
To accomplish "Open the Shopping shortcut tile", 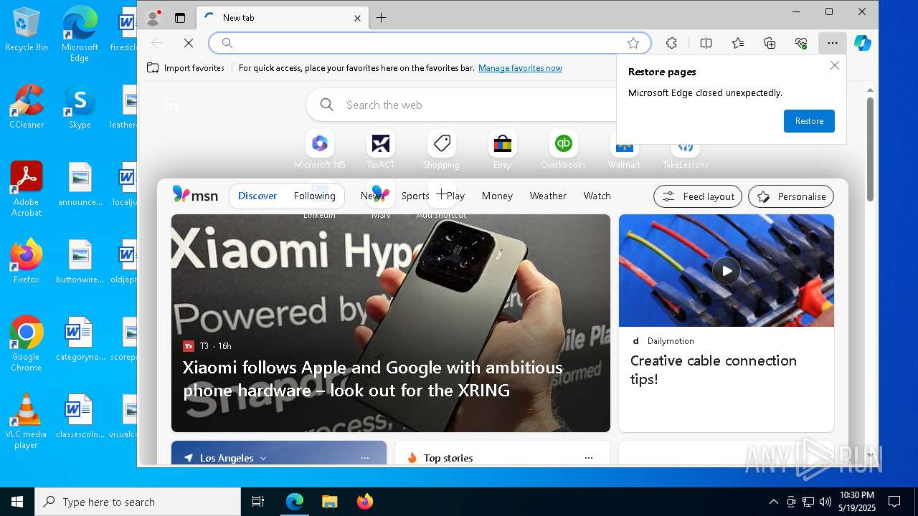I will click(x=441, y=149).
